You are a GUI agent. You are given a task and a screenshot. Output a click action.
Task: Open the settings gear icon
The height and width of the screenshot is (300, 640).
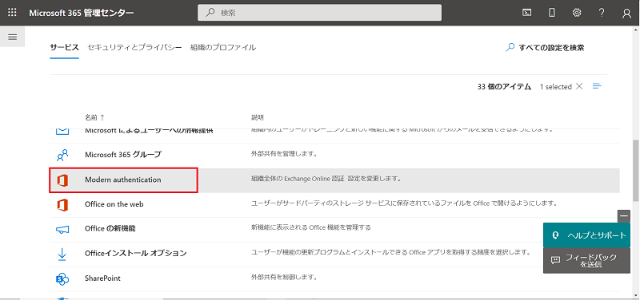(577, 13)
